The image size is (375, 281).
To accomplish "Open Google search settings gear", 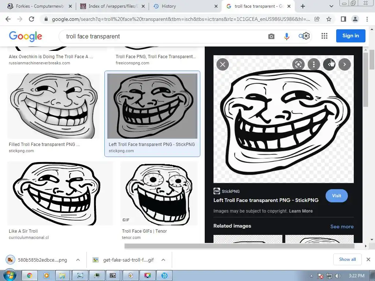I will 307,36.
